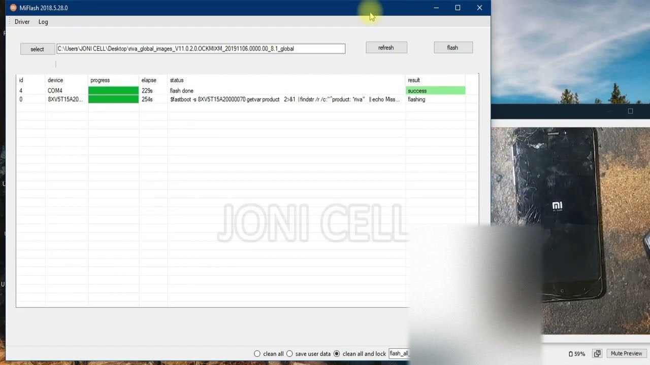Click Mute Preview in the camera window
This screenshot has width=650, height=365.
point(626,353)
